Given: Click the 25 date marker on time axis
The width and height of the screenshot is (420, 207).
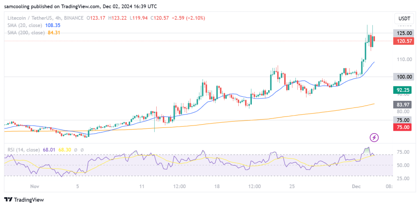Looking at the screenshot, I should click(x=292, y=186).
